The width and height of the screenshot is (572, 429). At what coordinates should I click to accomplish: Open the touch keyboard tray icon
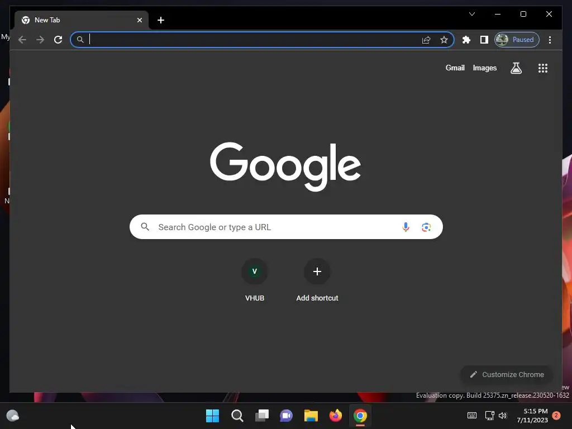click(x=471, y=415)
